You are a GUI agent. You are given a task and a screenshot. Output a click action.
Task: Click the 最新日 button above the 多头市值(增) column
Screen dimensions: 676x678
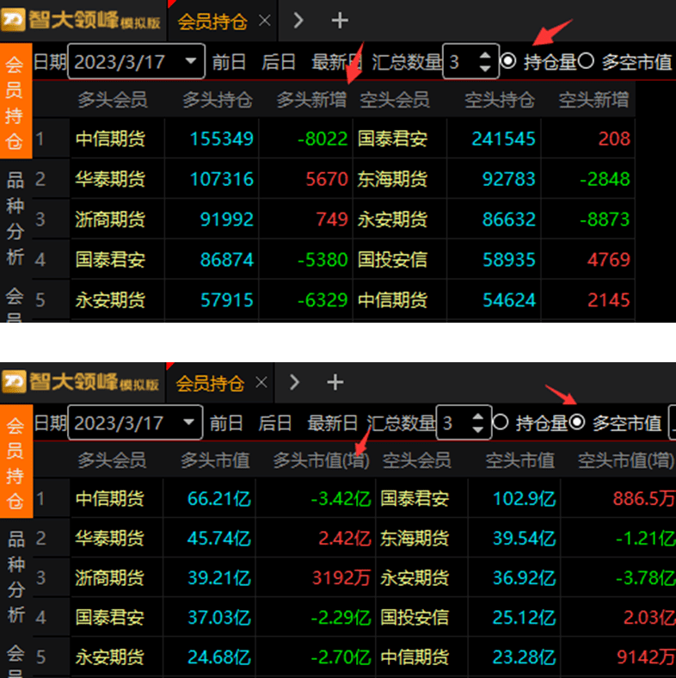(333, 422)
